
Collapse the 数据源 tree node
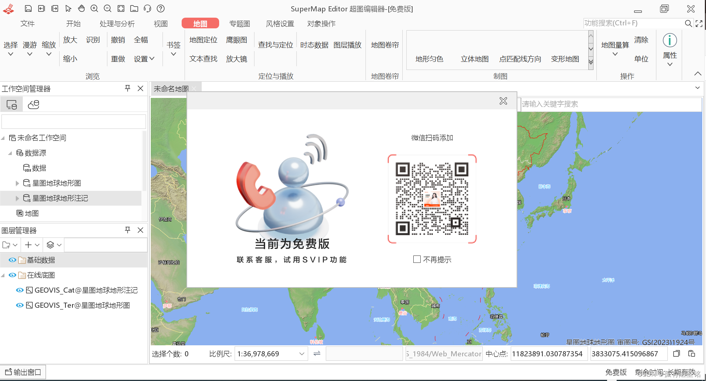(x=10, y=153)
